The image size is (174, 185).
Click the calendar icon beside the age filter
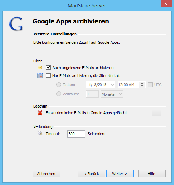(x=40, y=76)
